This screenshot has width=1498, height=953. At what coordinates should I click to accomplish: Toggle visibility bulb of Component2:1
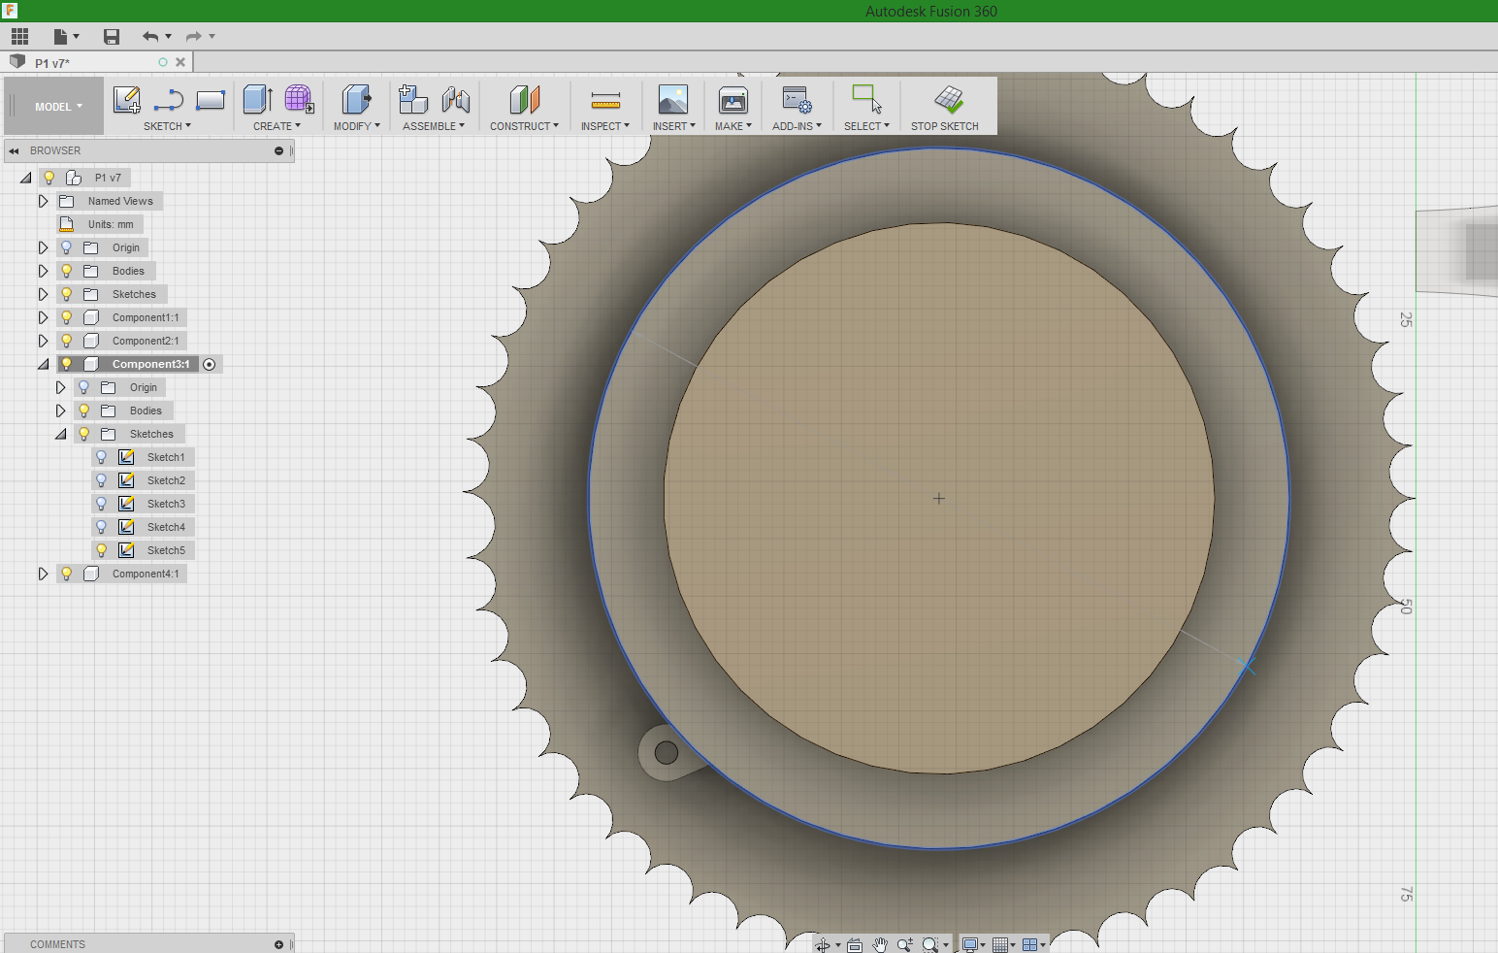tap(66, 341)
